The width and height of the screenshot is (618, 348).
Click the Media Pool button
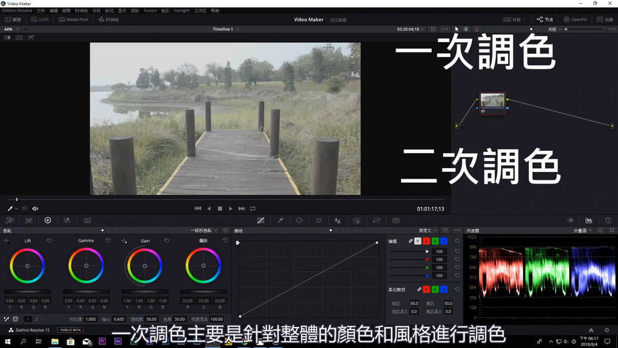[x=73, y=19]
